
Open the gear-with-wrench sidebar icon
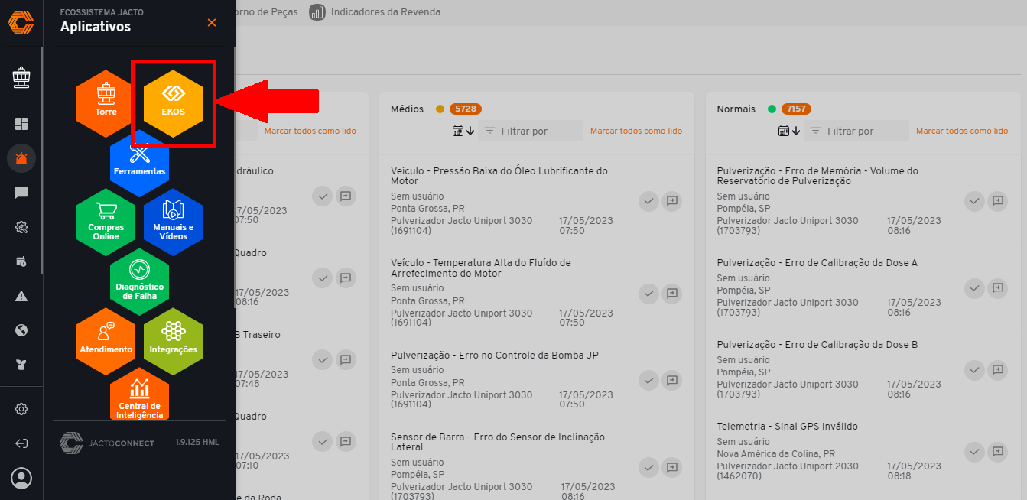21,227
